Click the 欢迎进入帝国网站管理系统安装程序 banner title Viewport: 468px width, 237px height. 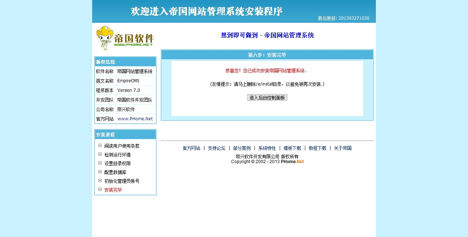pyautogui.click(x=207, y=11)
